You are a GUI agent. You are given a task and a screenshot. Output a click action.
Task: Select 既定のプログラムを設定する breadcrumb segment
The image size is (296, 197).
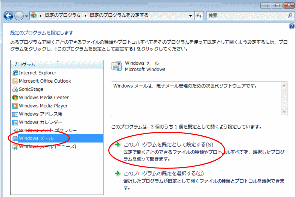coord(119,15)
